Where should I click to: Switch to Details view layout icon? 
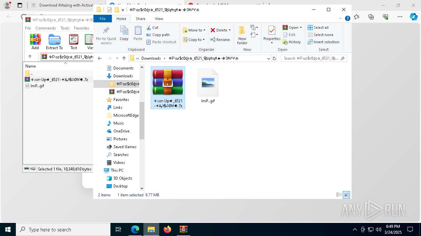pyautogui.click(x=339, y=195)
